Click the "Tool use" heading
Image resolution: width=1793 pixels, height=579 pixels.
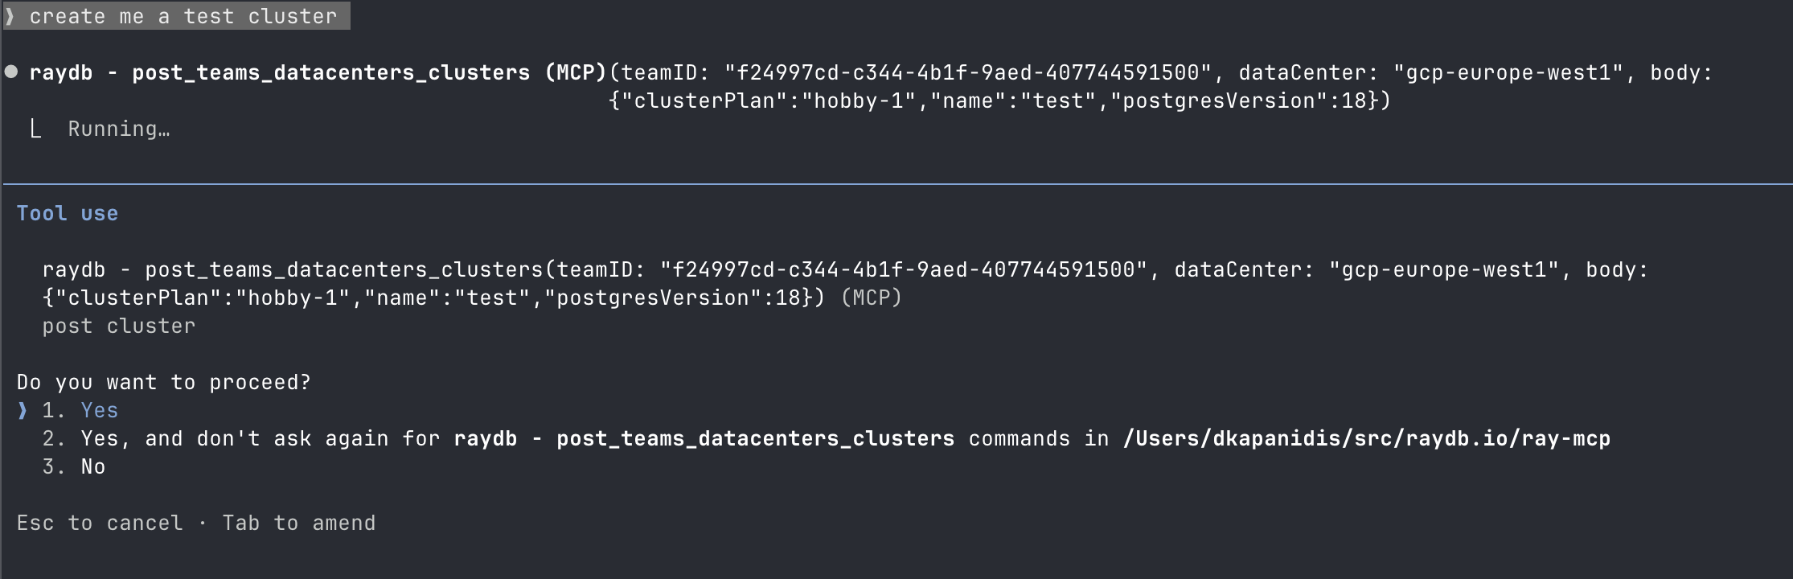coord(68,213)
